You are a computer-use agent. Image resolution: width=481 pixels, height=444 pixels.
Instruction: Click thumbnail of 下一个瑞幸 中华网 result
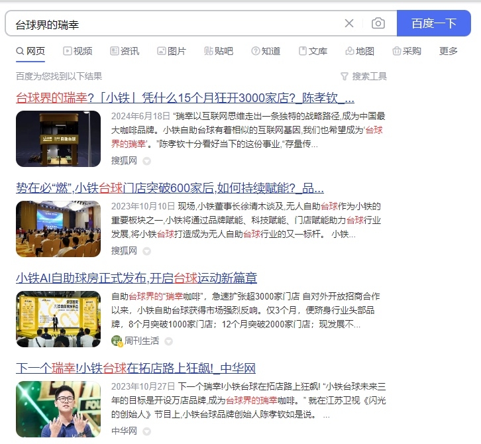tap(58, 409)
